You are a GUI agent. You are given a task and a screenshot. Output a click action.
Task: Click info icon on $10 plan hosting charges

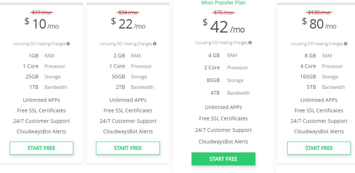[x=68, y=44]
